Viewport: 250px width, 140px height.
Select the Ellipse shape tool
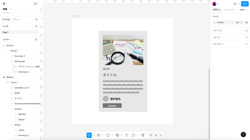(x=108, y=135)
